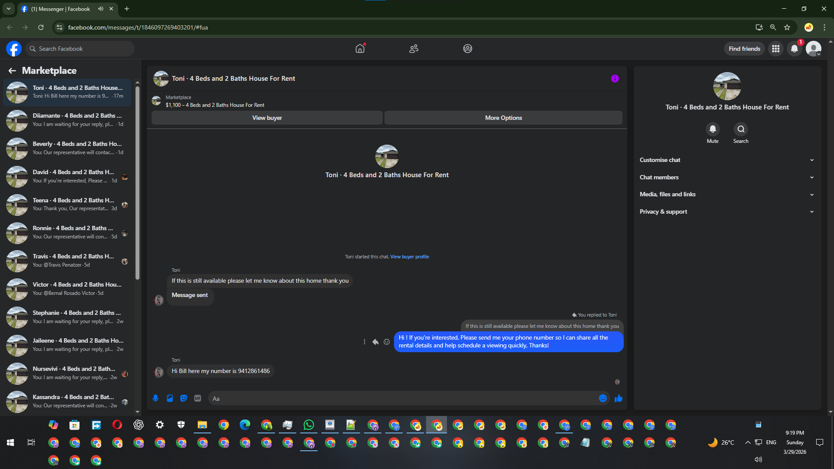This screenshot has height=469, width=834.
Task: Reload the page in Chrome
Action: 41,27
